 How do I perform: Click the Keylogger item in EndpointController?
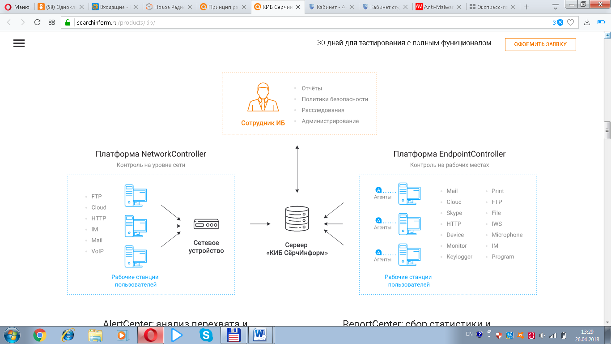coord(459,257)
